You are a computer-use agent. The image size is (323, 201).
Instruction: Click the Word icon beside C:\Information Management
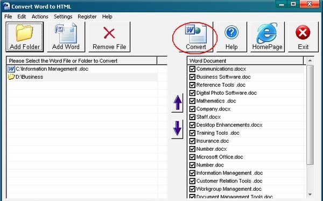pyautogui.click(x=11, y=69)
